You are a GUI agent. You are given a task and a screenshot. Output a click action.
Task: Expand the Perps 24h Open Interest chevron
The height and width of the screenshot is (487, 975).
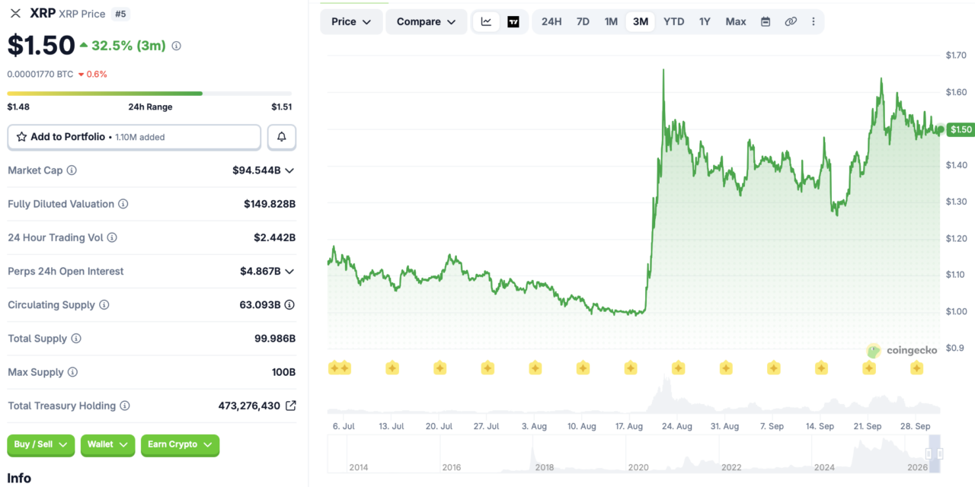pos(289,271)
